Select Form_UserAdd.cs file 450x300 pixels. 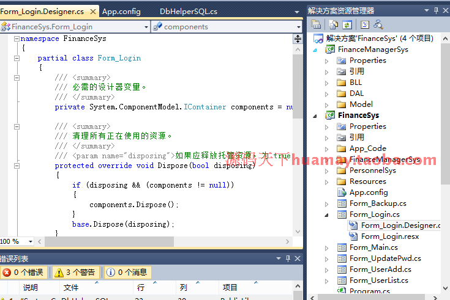[x=380, y=269]
